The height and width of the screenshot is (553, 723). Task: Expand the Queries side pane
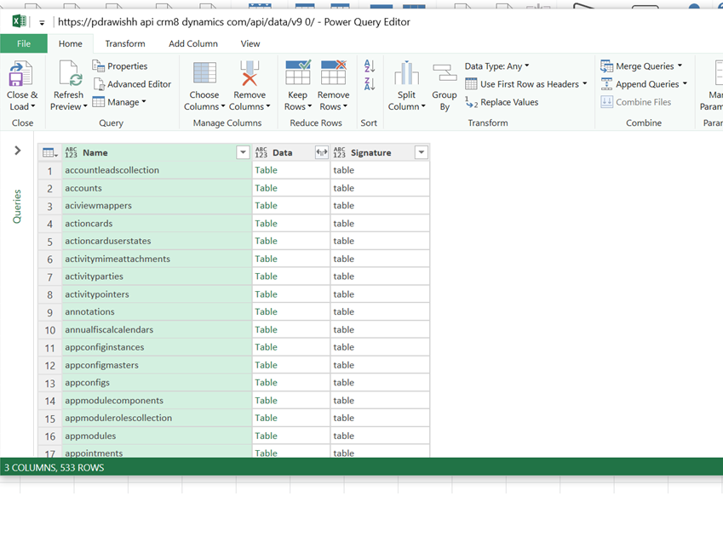(18, 151)
